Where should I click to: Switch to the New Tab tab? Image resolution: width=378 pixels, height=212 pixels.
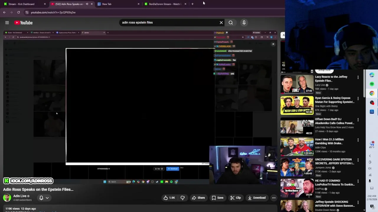[x=118, y=4]
